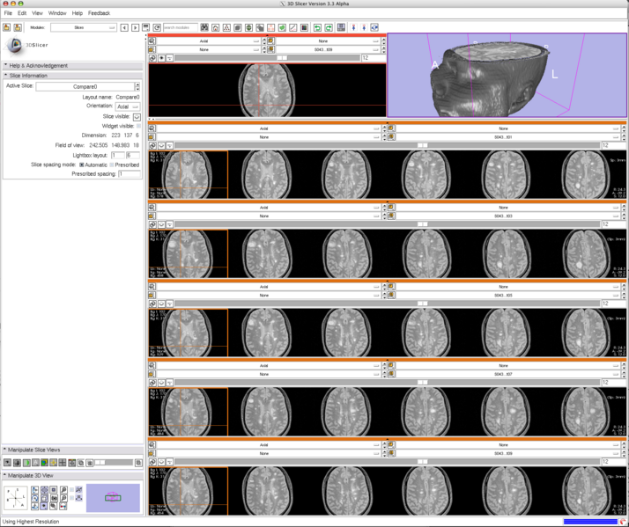Viewport: 629px width, 527px height.
Task: Open the Orientation dropdown set to Axial
Action: click(x=128, y=106)
